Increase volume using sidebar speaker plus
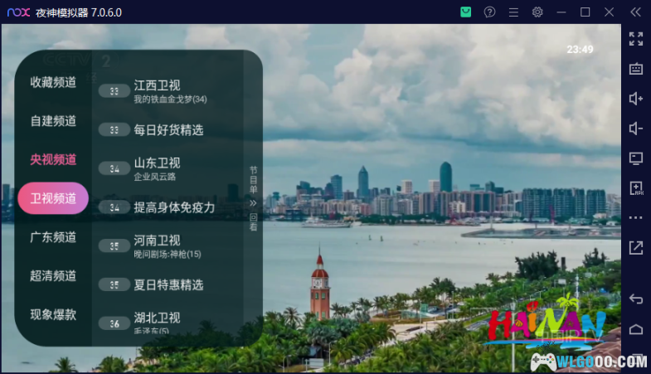Image resolution: width=651 pixels, height=374 pixels. (635, 99)
